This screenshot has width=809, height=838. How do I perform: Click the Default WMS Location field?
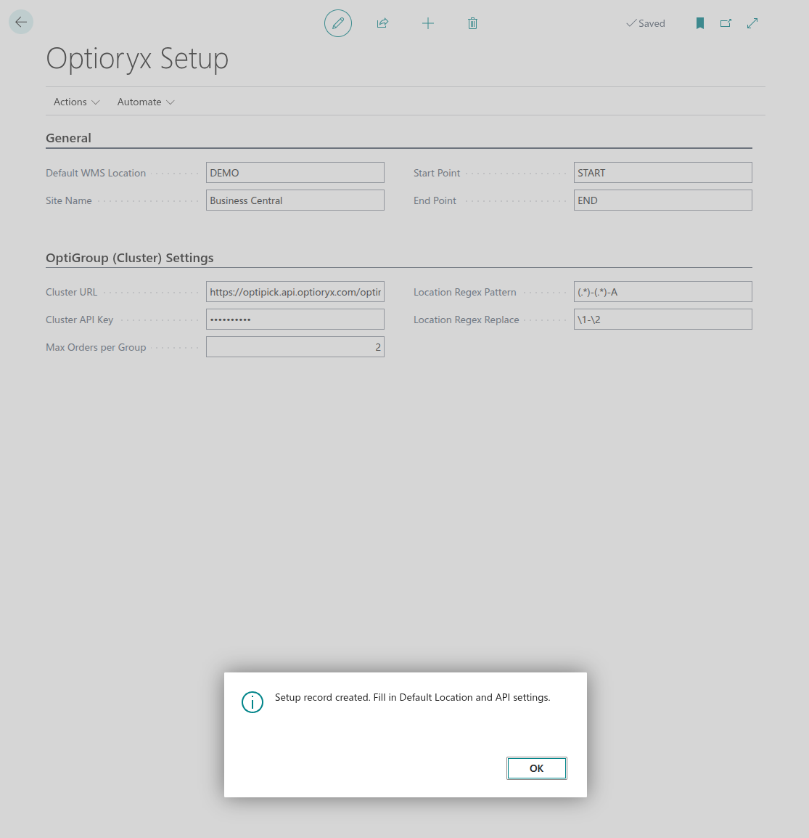tap(295, 173)
